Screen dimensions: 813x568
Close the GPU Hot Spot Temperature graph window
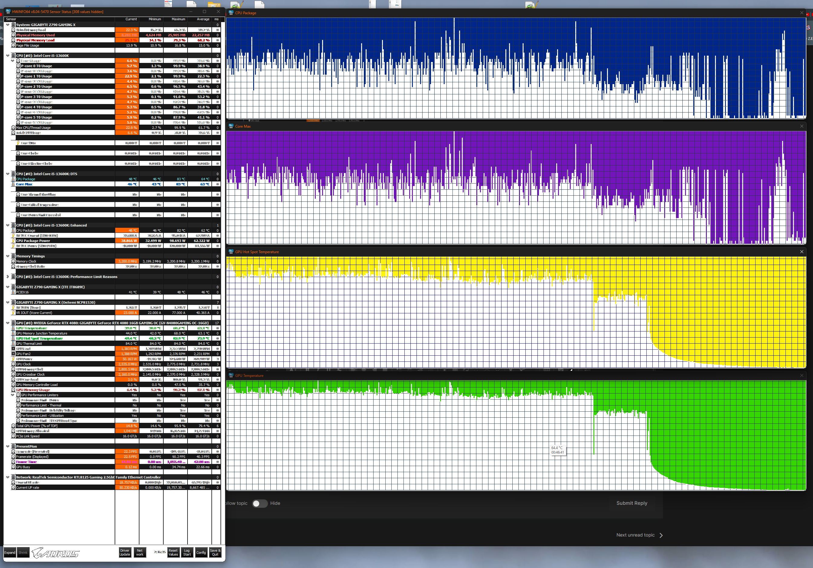(x=802, y=252)
